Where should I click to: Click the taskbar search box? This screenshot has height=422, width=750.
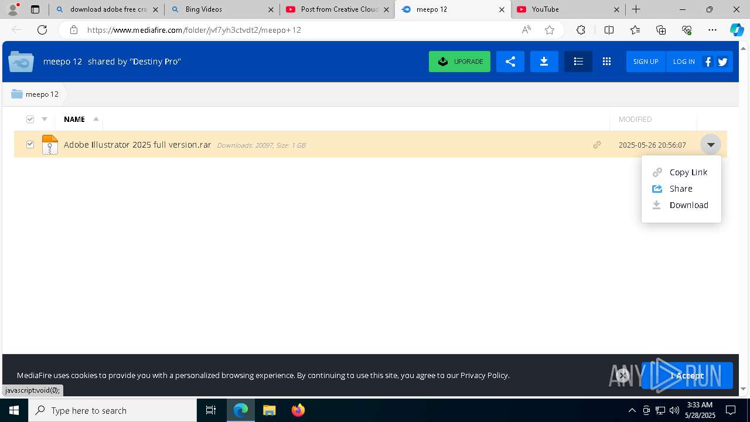[112, 410]
